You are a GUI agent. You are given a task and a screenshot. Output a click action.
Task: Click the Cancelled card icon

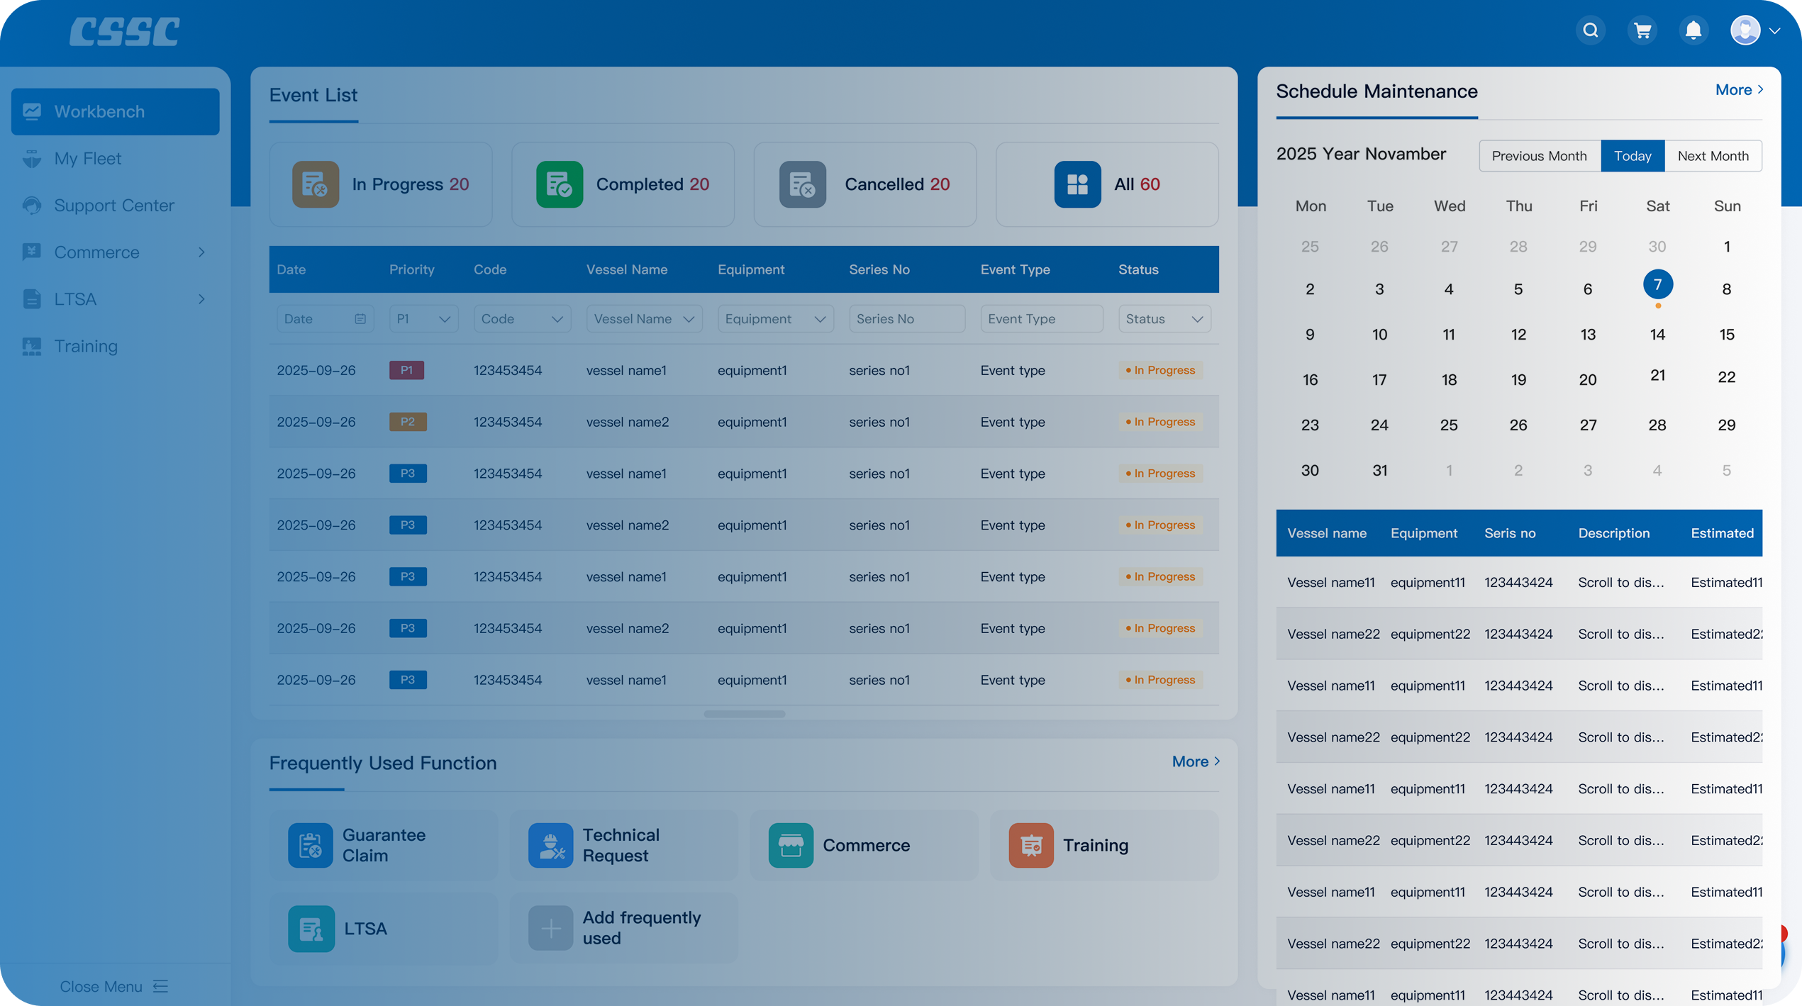[803, 184]
